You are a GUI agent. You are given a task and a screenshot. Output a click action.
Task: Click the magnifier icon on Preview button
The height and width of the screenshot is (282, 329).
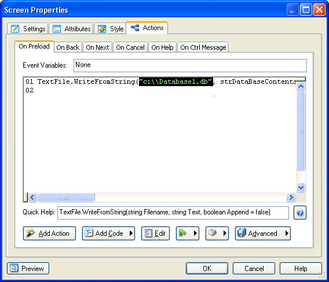[14, 268]
